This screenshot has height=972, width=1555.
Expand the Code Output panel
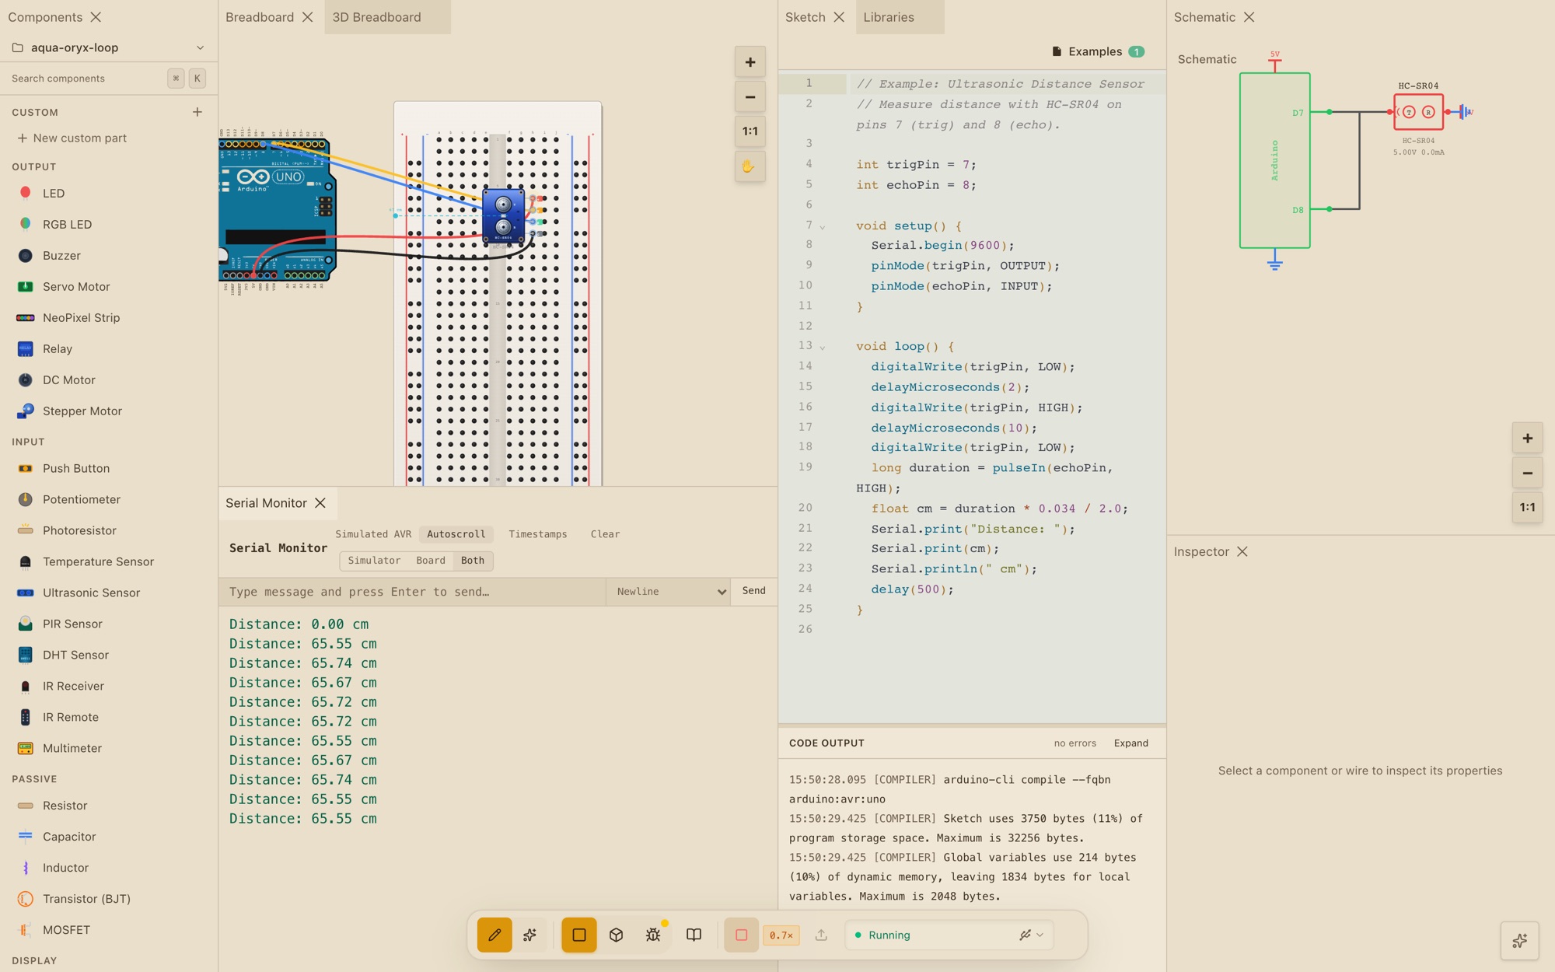1130,743
